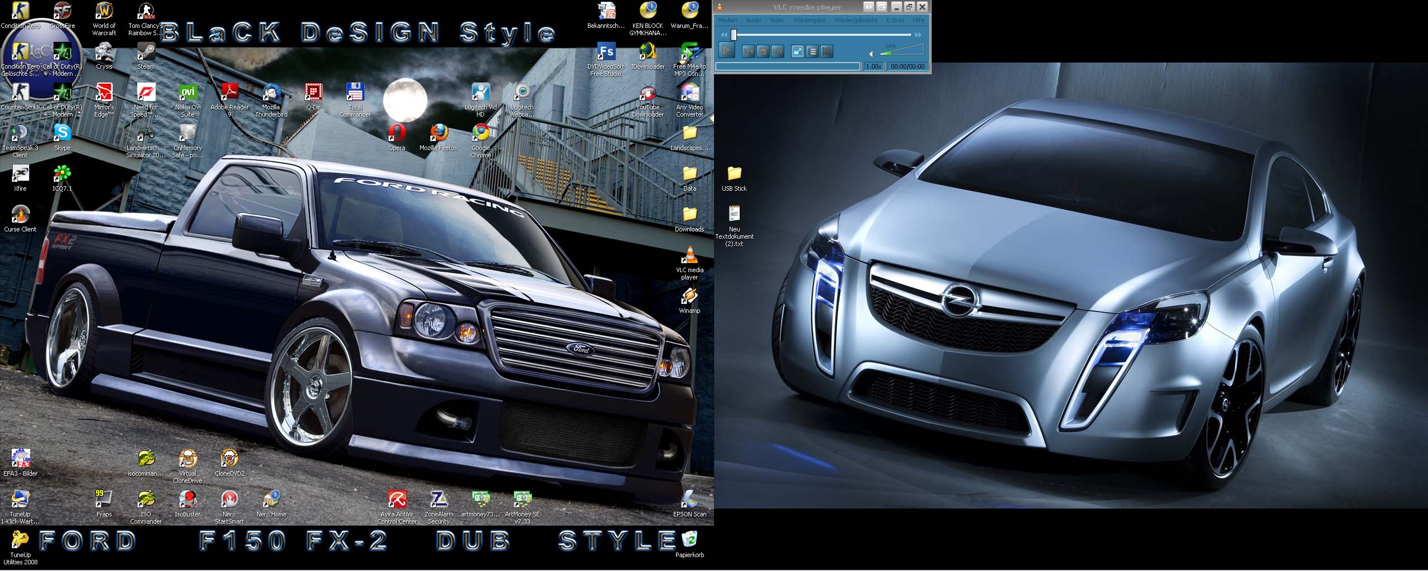This screenshot has height=571, width=1428.
Task: Select the Opera browser desktop icon
Action: (x=397, y=134)
